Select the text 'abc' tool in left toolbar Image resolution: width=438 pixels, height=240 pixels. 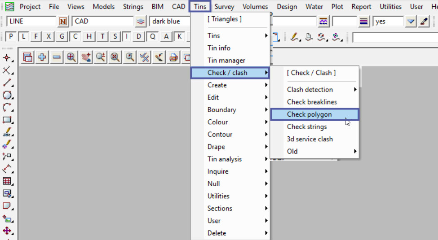pyautogui.click(x=7, y=132)
